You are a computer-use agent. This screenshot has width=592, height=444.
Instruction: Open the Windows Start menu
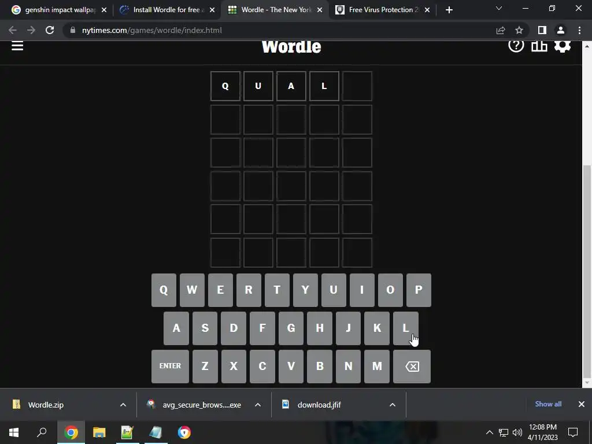coord(14,432)
